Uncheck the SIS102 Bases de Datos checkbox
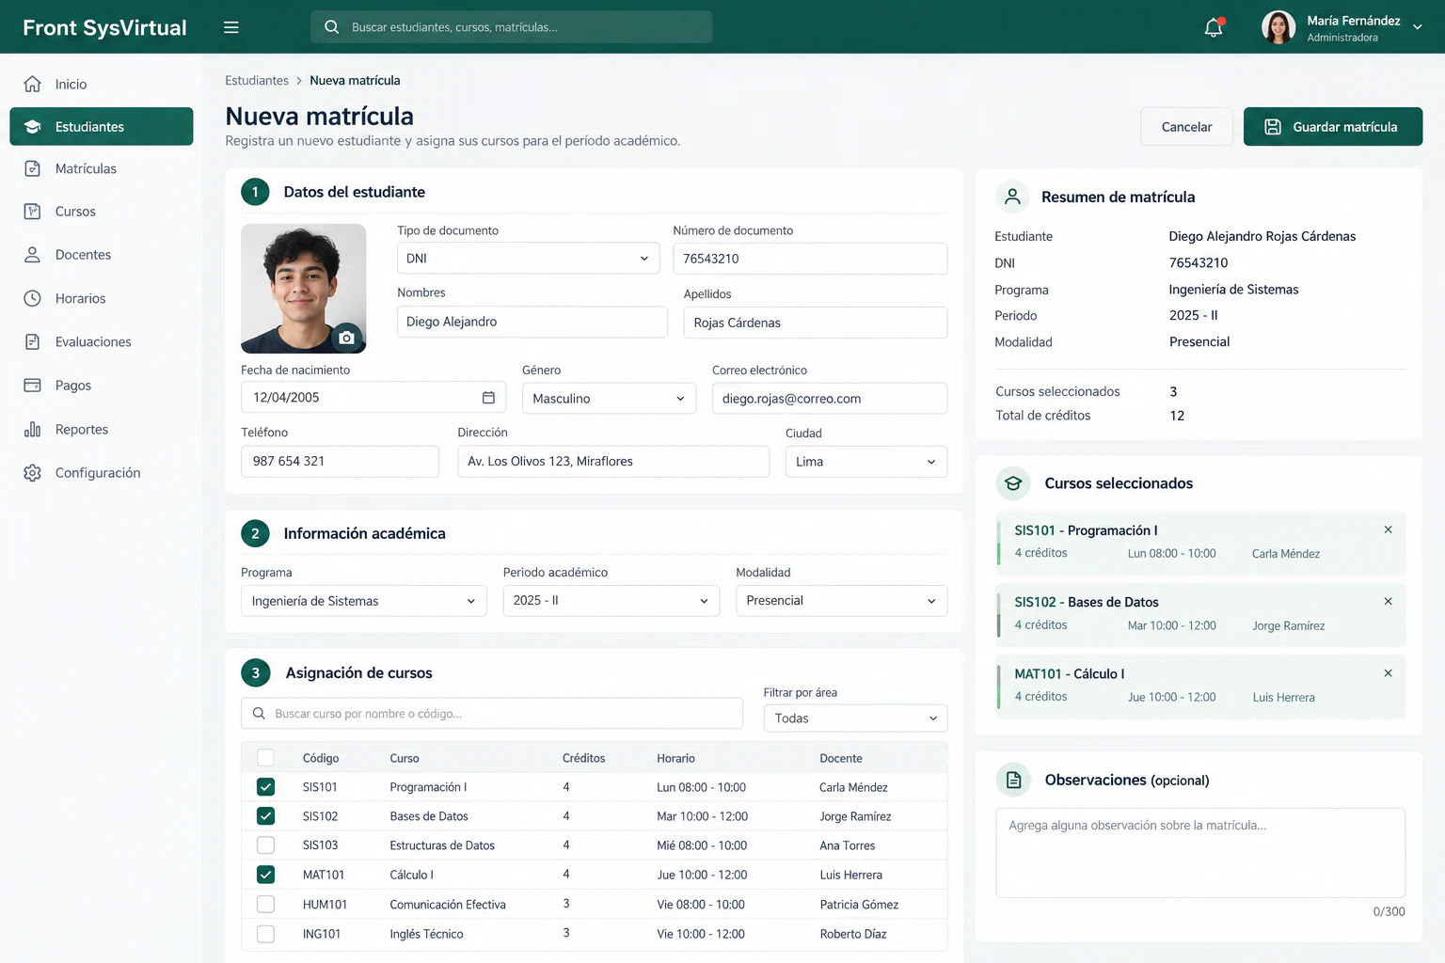 click(x=266, y=816)
